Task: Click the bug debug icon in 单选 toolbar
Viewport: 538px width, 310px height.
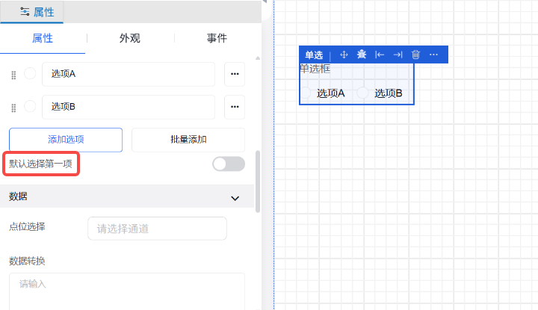Action: tap(362, 55)
